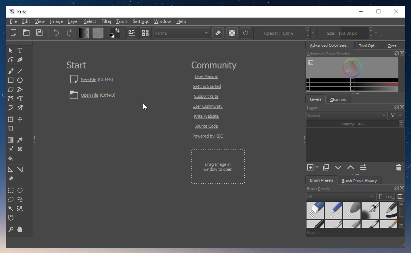Switch to the Channels tab
The image size is (411, 253).
pyautogui.click(x=338, y=99)
